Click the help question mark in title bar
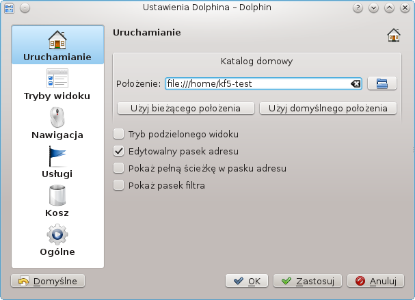 pos(357,8)
